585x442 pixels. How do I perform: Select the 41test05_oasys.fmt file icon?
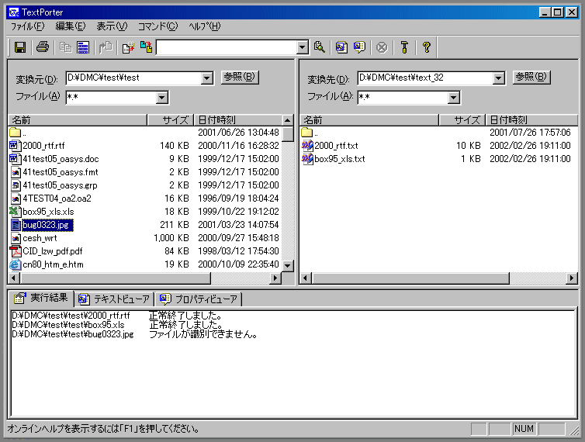point(16,172)
